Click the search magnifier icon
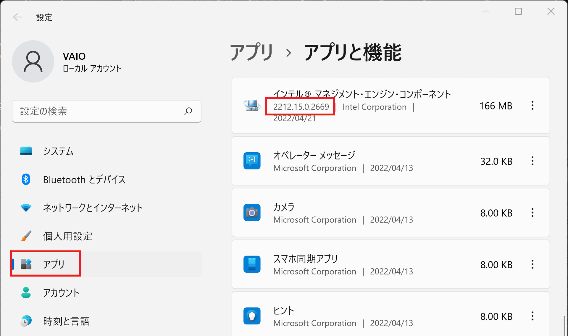The width and height of the screenshot is (568, 336). [x=188, y=111]
